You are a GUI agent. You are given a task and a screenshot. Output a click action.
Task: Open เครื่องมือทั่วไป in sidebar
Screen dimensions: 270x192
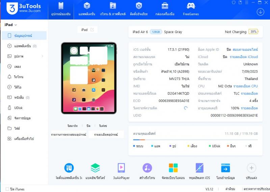[x=24, y=139]
